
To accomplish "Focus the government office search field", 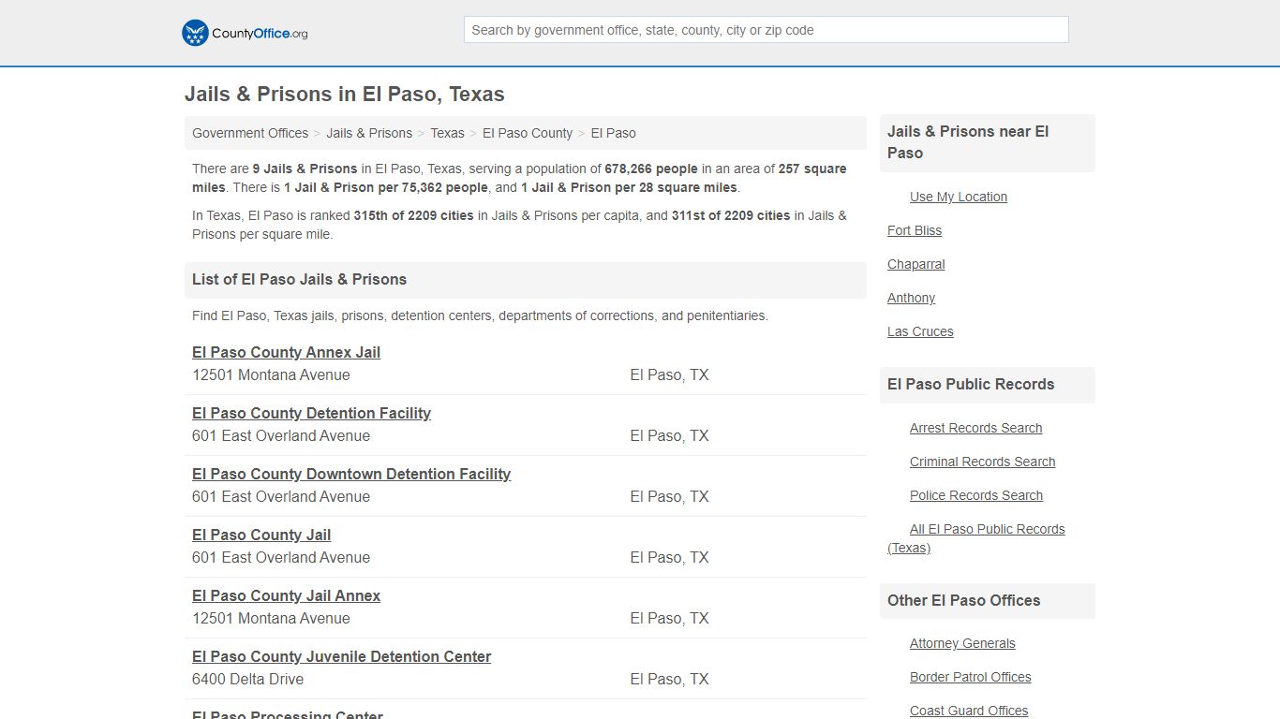I will [x=766, y=30].
